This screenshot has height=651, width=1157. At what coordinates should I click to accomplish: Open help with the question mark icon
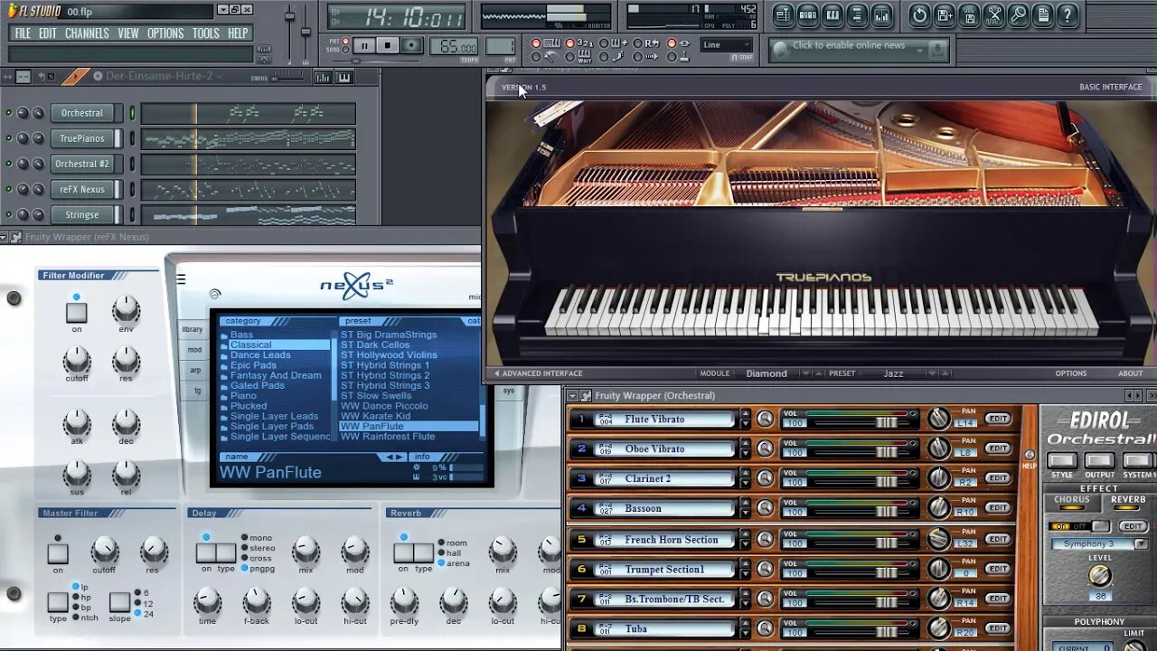pos(1067,14)
